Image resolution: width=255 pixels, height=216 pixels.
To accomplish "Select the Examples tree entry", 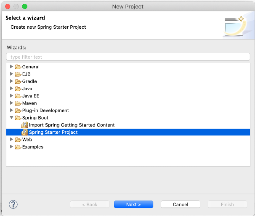I will (33, 147).
